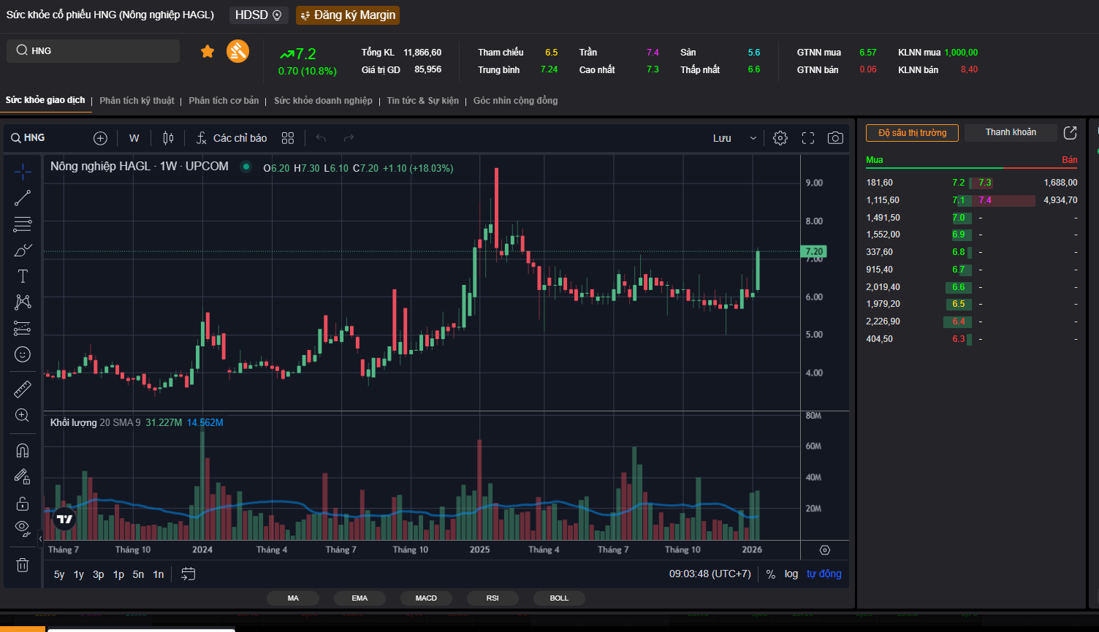Select the ruler measure tool
1099x632 pixels.
(x=23, y=389)
